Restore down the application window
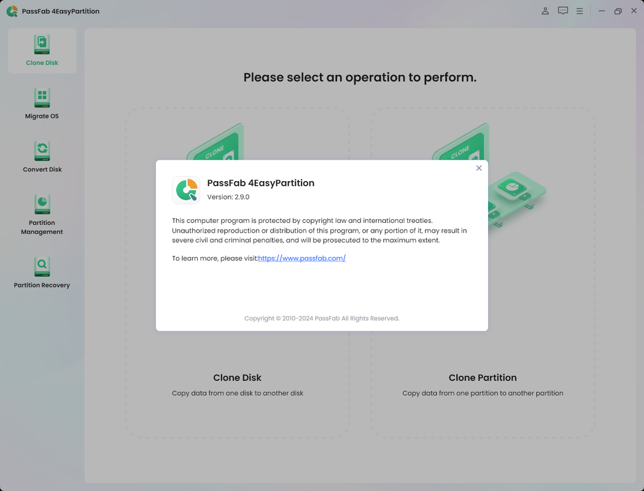The height and width of the screenshot is (491, 644). (618, 11)
